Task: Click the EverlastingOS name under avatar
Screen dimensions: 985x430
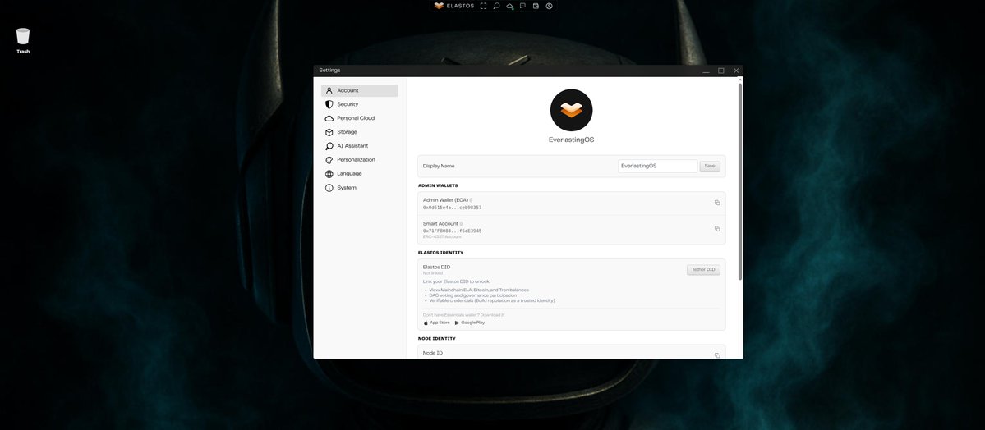Action: click(x=571, y=140)
